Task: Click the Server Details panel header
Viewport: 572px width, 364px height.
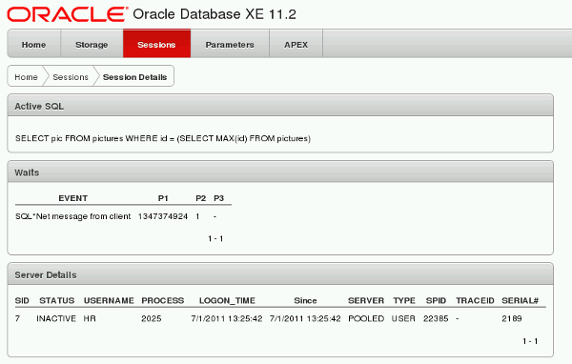Action: click(x=280, y=274)
